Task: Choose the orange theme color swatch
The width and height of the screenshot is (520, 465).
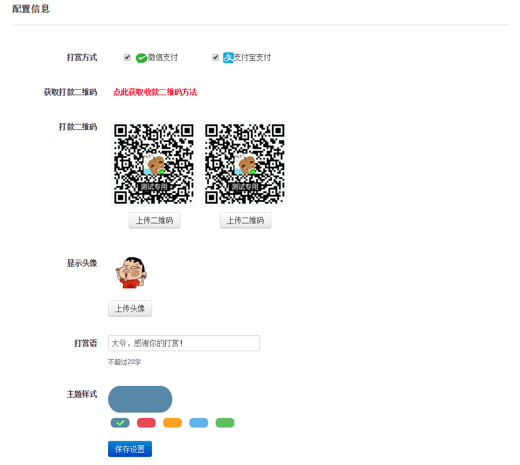Action: click(172, 423)
